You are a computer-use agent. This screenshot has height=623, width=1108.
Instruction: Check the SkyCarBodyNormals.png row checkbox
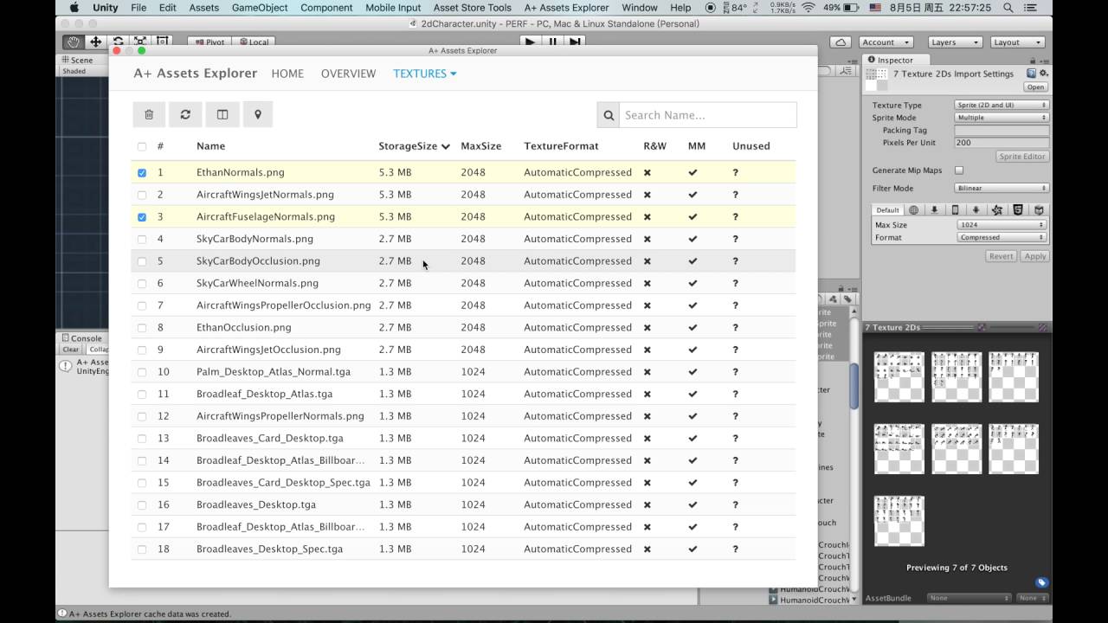[x=142, y=239]
